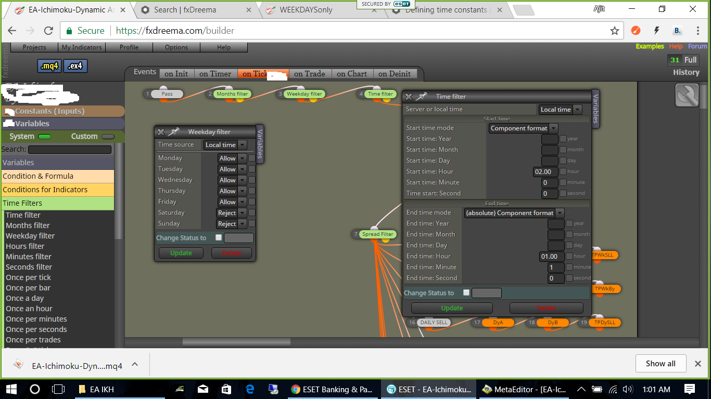
Task: Reload the fxdreema builder page
Action: [x=48, y=31]
